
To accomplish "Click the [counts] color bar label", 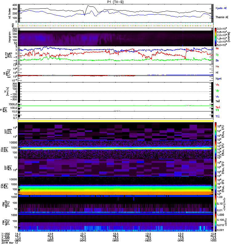I will [229, 37].
